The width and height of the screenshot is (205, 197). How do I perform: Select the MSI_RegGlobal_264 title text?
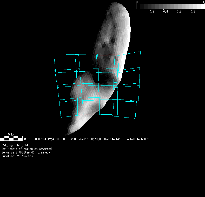point(15,145)
